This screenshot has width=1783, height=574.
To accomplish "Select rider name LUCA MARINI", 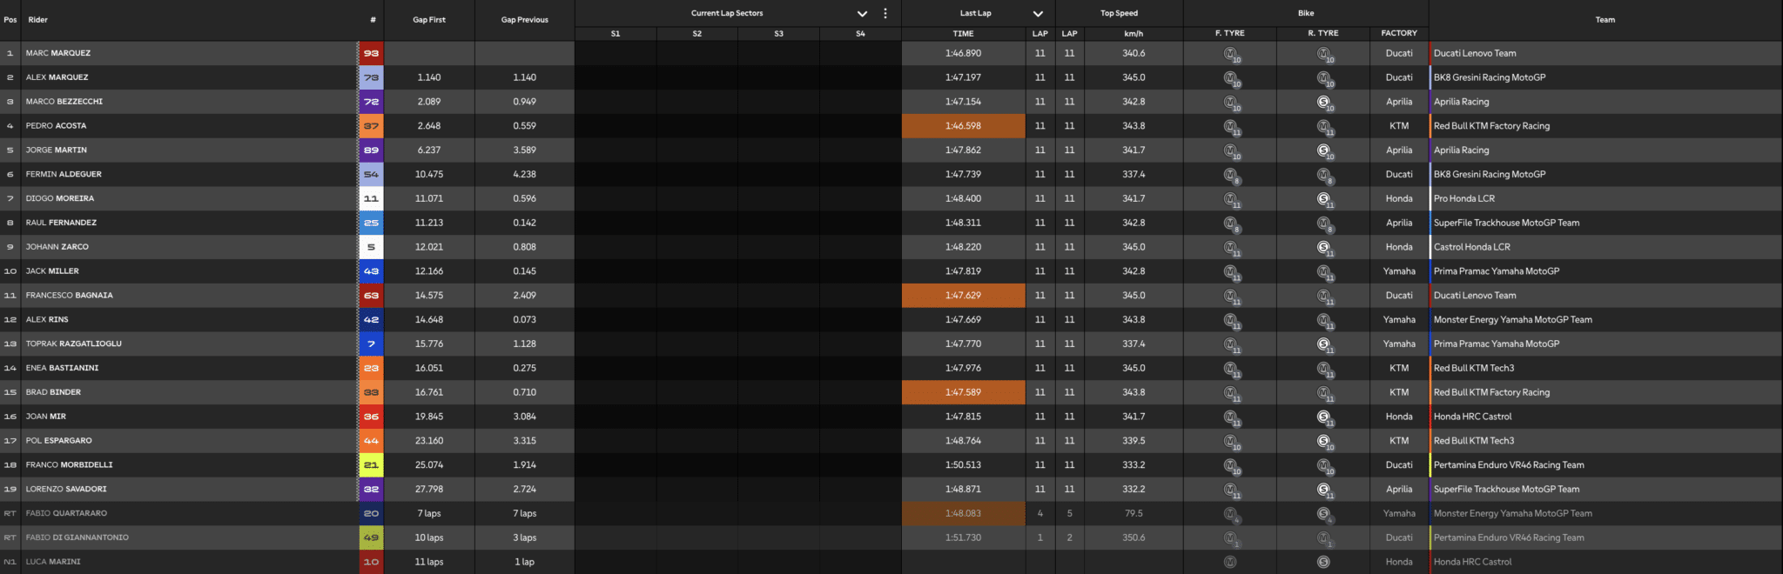I will coord(53,562).
